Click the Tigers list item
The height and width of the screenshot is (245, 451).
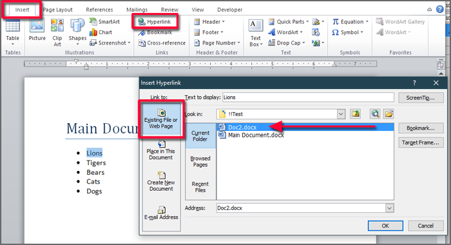[96, 163]
